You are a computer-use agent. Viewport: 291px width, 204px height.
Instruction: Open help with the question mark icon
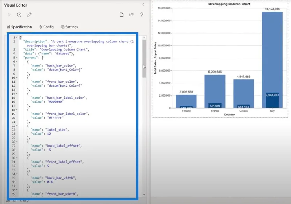pos(141,15)
